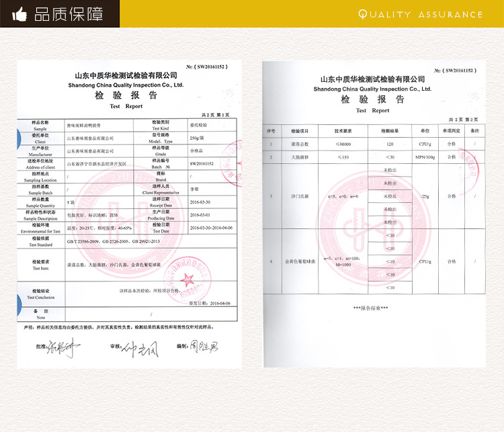The image size is (504, 432).
Task: Click the 生产日期 Producing Date label cell
Action: point(161,216)
